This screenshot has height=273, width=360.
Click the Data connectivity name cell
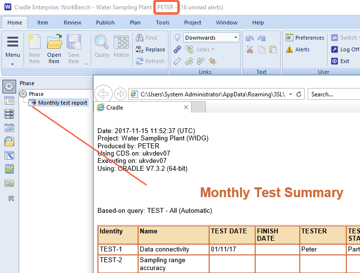(173, 250)
